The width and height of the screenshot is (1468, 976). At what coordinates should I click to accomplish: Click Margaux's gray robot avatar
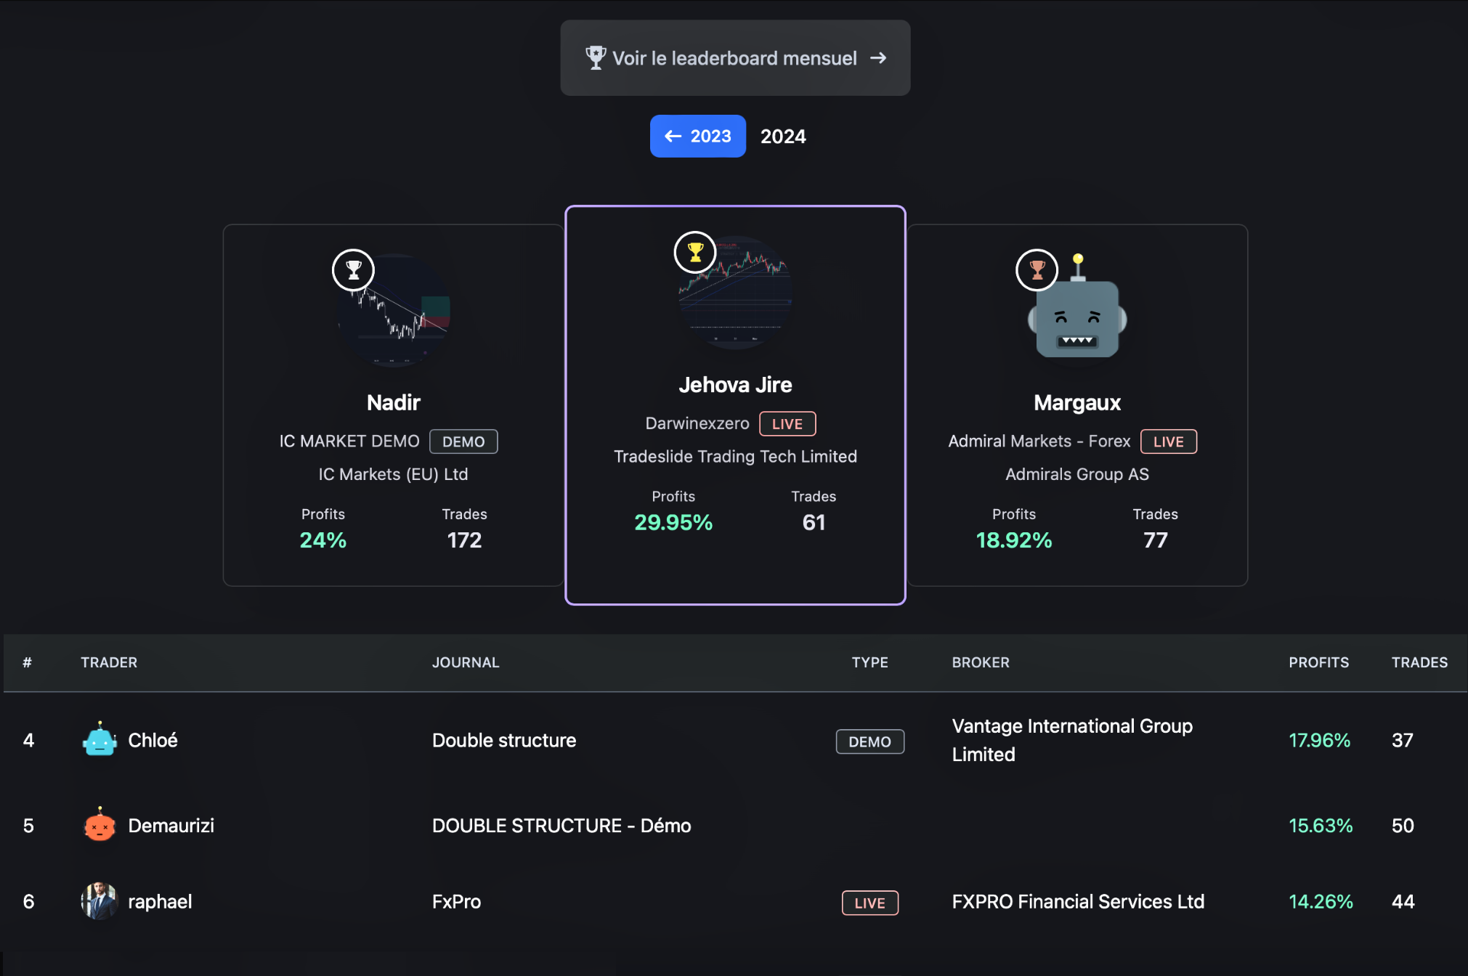tap(1078, 309)
